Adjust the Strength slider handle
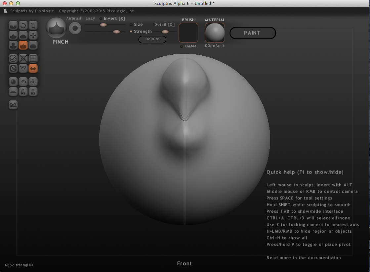 click(x=117, y=32)
